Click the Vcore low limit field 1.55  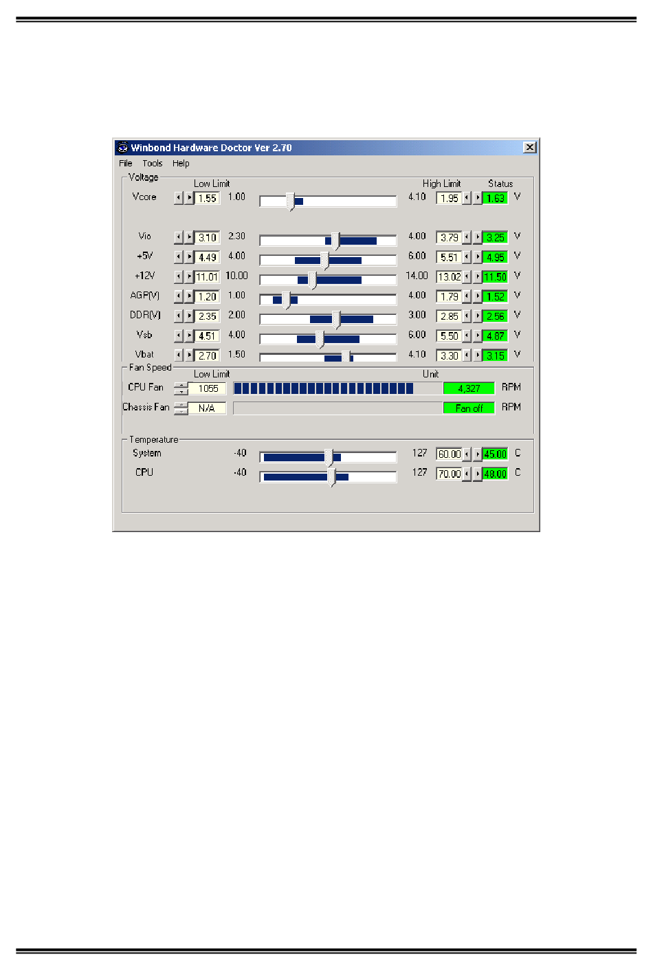coord(207,198)
